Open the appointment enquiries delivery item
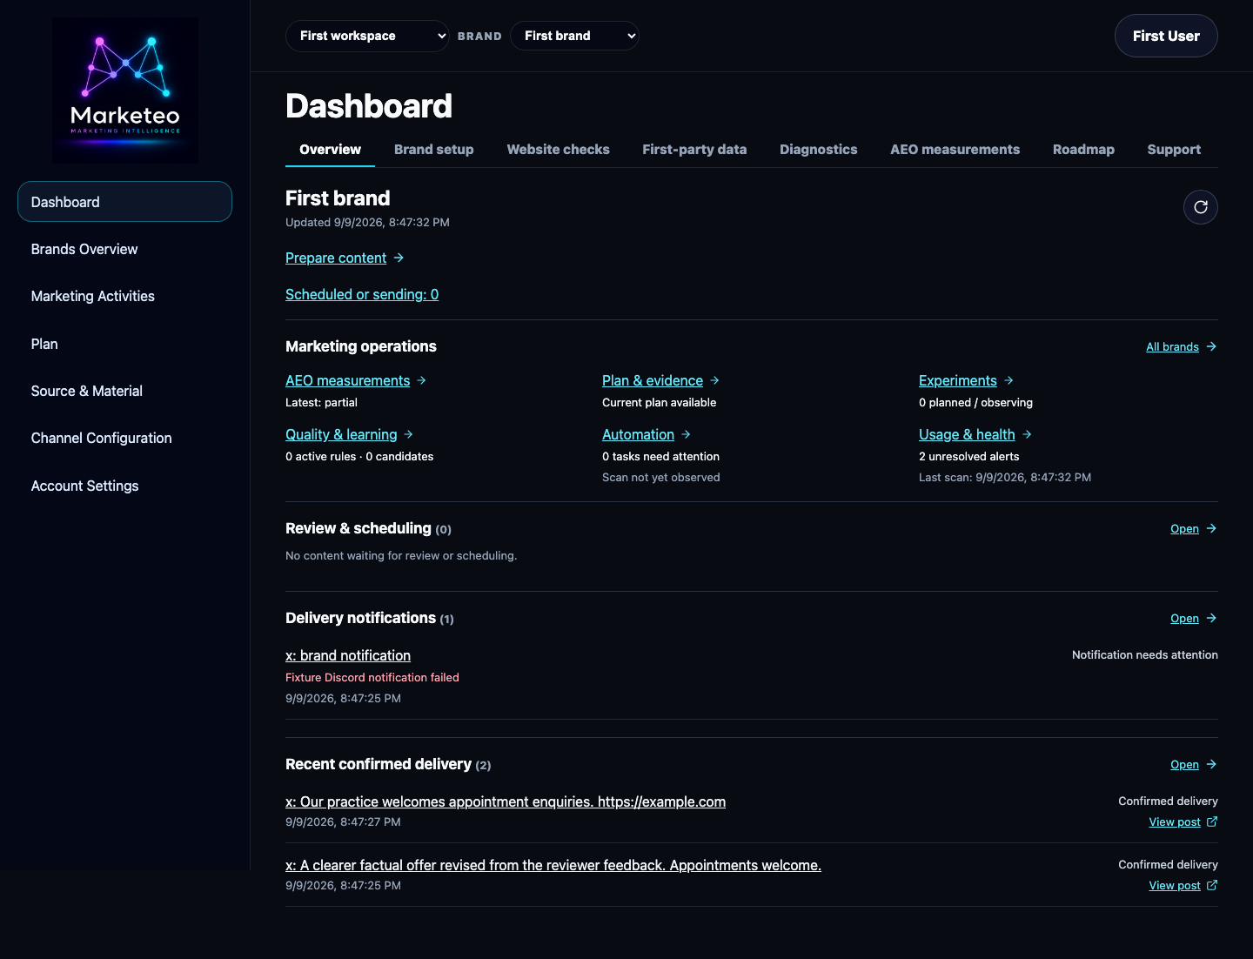 click(506, 801)
